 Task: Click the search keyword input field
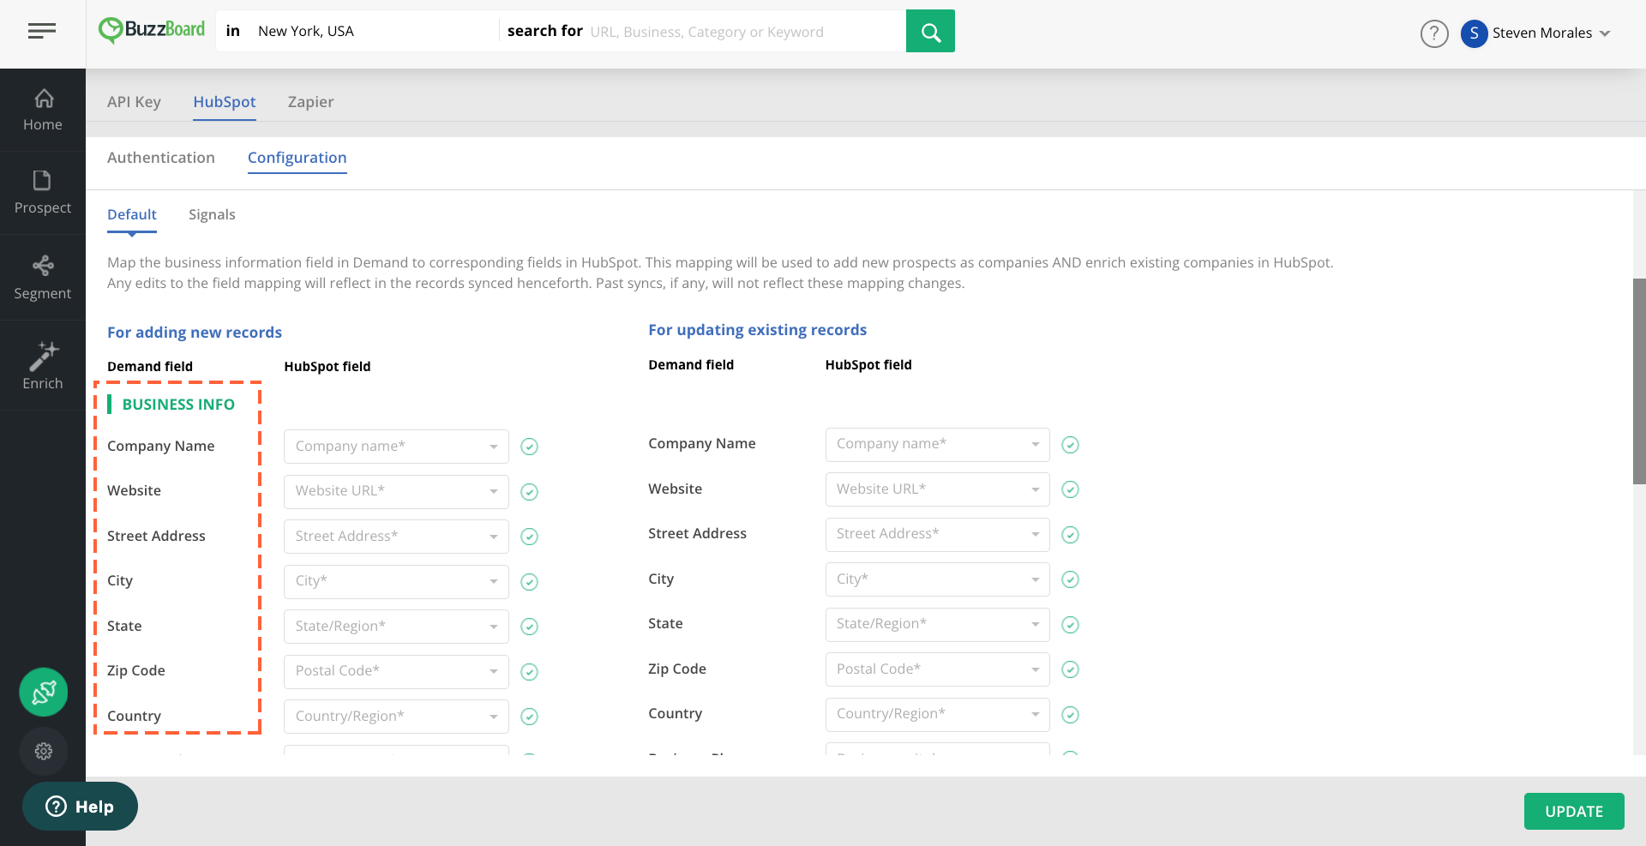[x=744, y=32]
